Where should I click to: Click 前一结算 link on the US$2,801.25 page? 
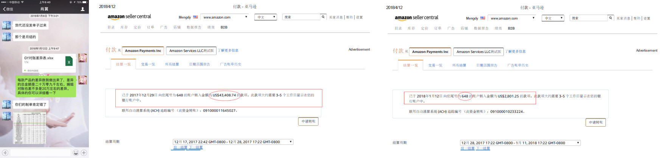pos(467,149)
